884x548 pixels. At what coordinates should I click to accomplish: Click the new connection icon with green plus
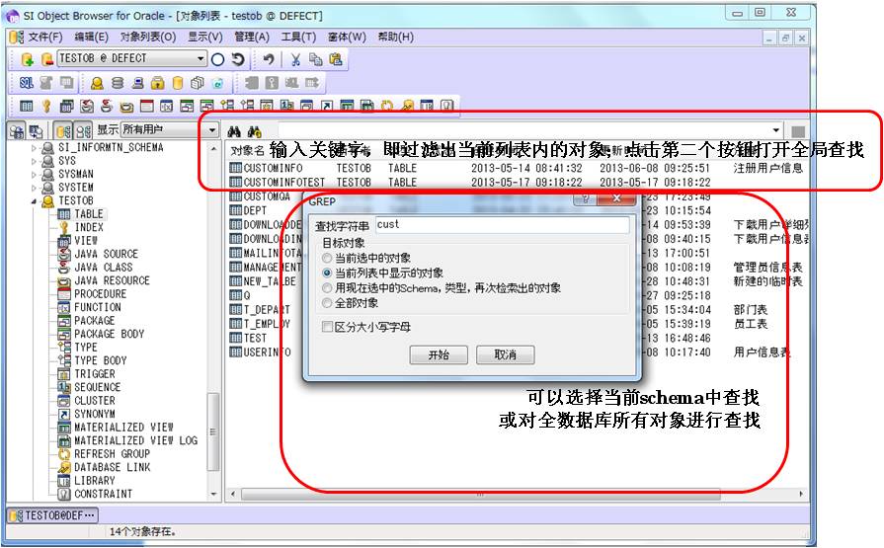click(28, 58)
